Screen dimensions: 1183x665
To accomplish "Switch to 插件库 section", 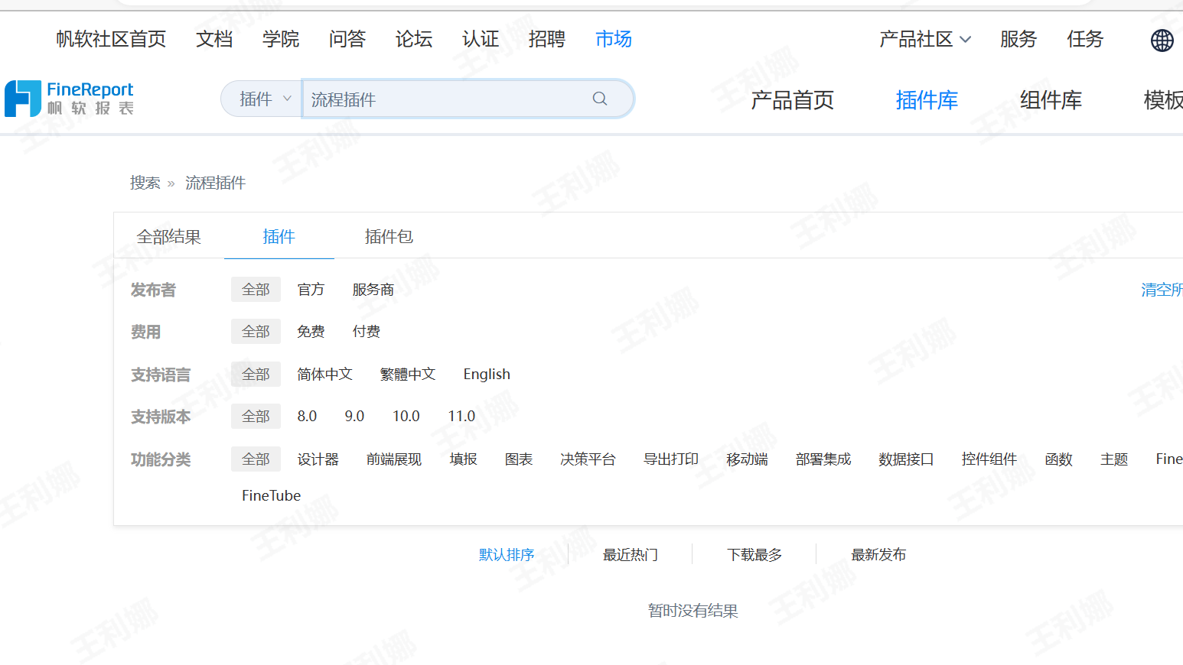I will click(927, 100).
